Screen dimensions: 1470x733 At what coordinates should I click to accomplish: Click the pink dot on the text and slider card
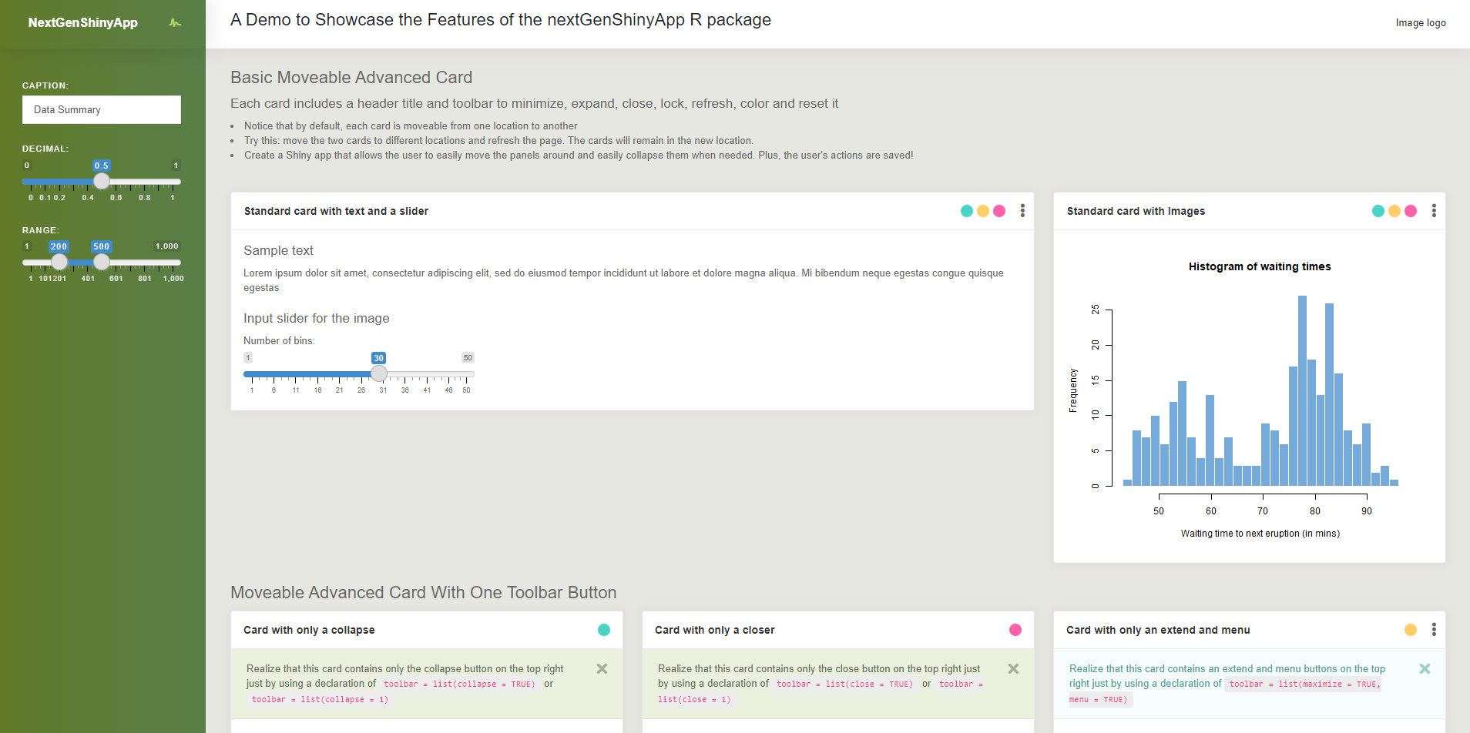click(x=999, y=211)
